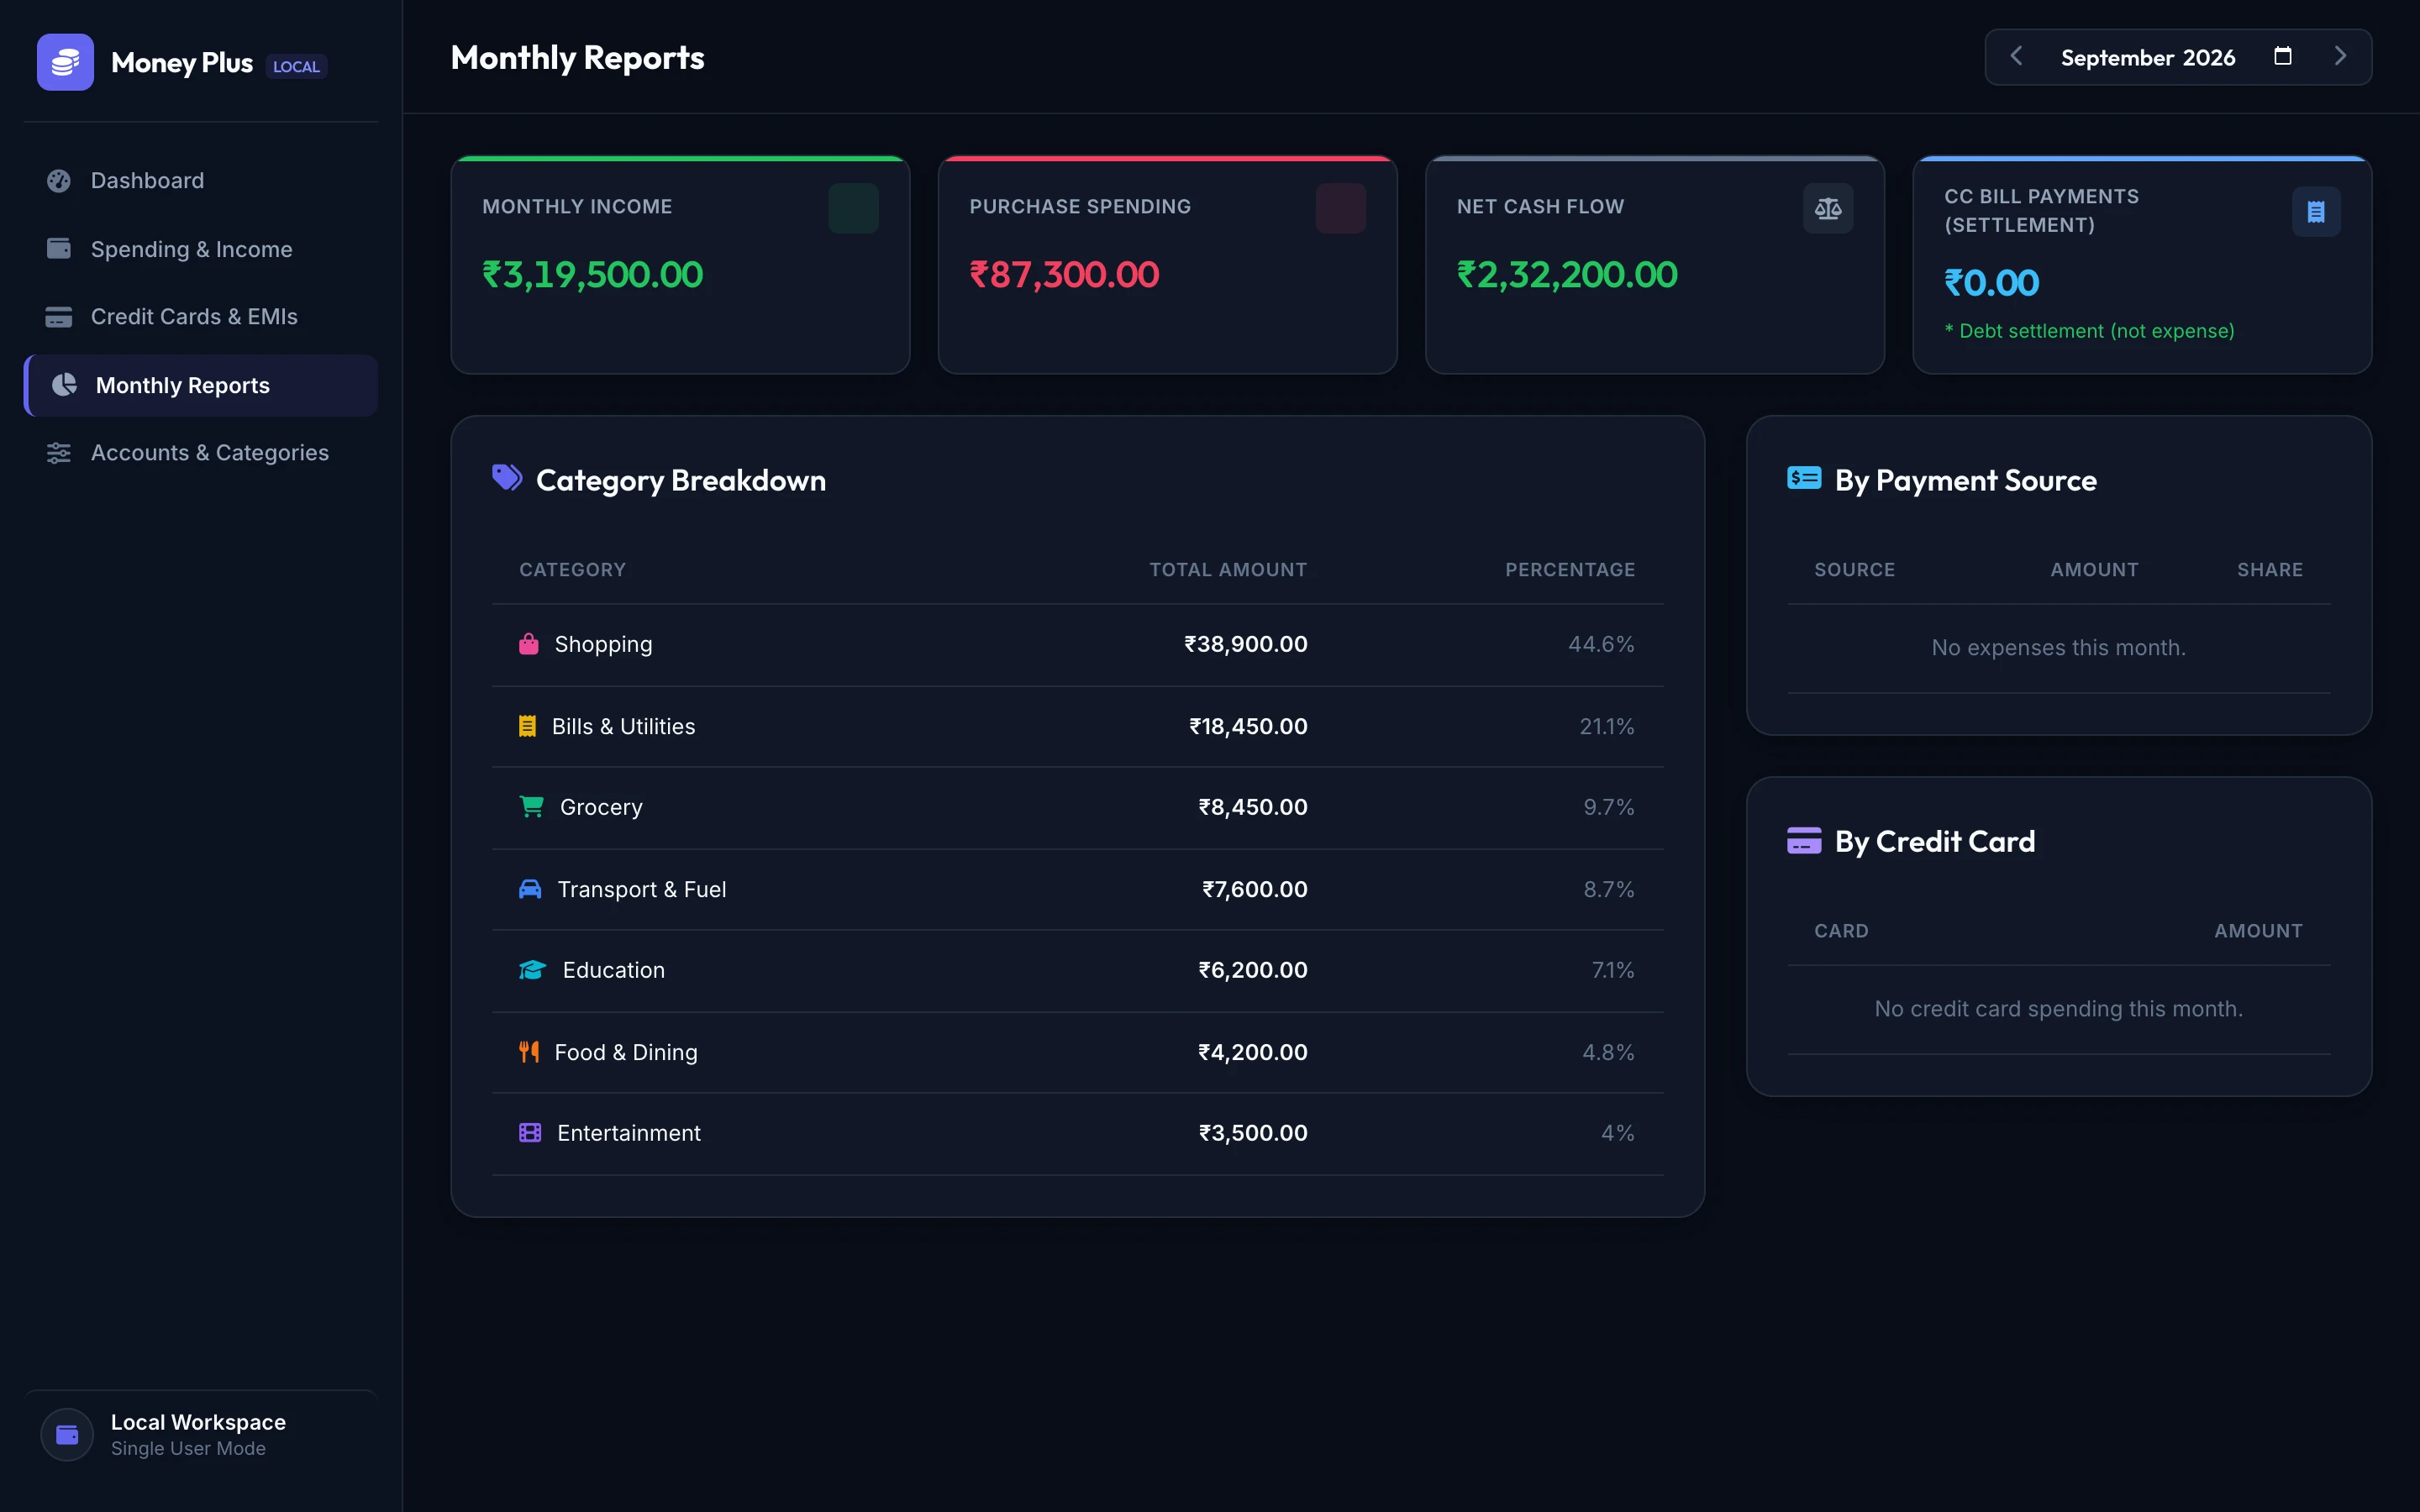The height and width of the screenshot is (1512, 2420).
Task: Select the Food & Dining category name
Action: point(626,1052)
